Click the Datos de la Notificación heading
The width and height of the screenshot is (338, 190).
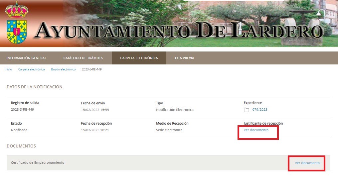(35, 87)
